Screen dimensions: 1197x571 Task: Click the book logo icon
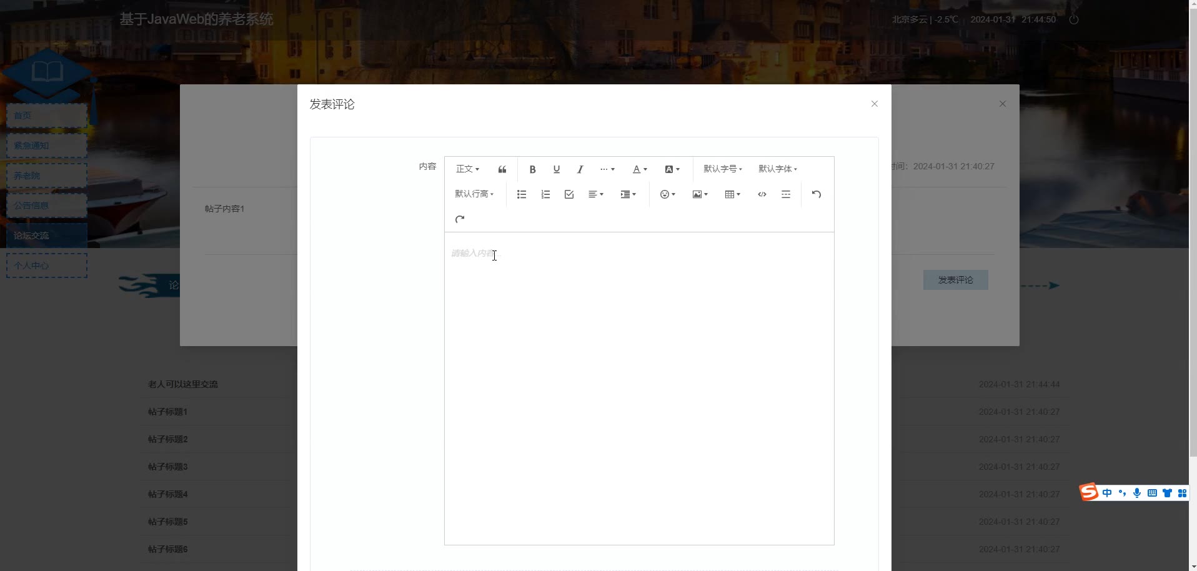[47, 72]
